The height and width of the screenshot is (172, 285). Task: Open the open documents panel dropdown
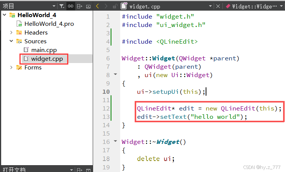(x=71, y=170)
